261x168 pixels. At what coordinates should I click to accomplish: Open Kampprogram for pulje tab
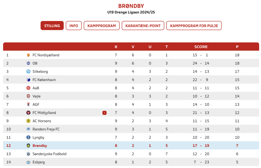(x=194, y=25)
